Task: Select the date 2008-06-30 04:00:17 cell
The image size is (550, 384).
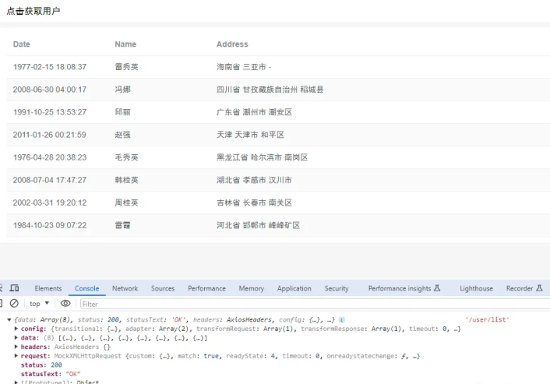Action: 50,90
